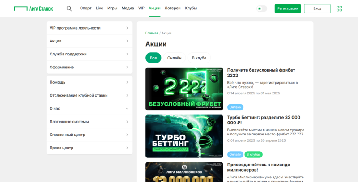Click 'С 01 апреля 2025 по 30 апреля 2025' text
The height and width of the screenshot is (182, 358).
pyautogui.click(x=256, y=140)
